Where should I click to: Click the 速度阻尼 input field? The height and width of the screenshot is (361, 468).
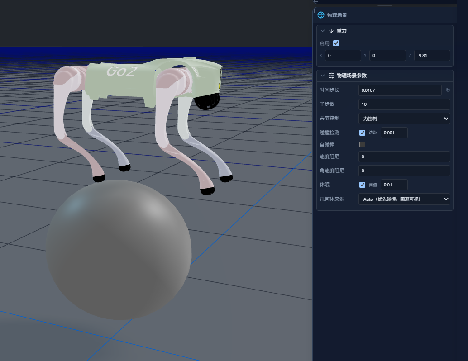(x=404, y=157)
